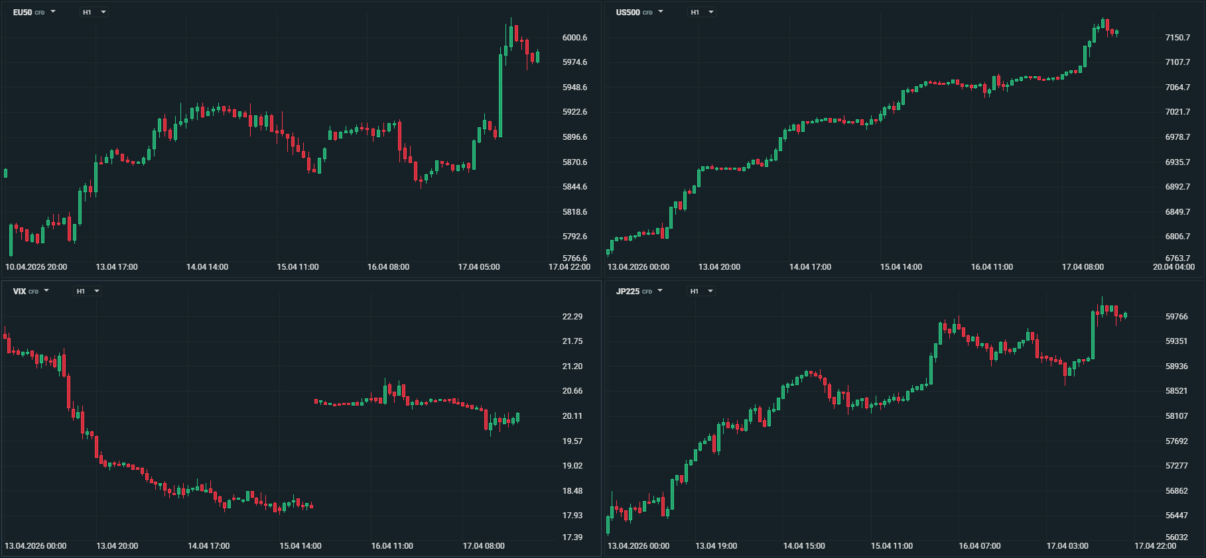Image resolution: width=1206 pixels, height=558 pixels.
Task: Open the EU50 symbol selector dropdown
Action: coord(34,12)
